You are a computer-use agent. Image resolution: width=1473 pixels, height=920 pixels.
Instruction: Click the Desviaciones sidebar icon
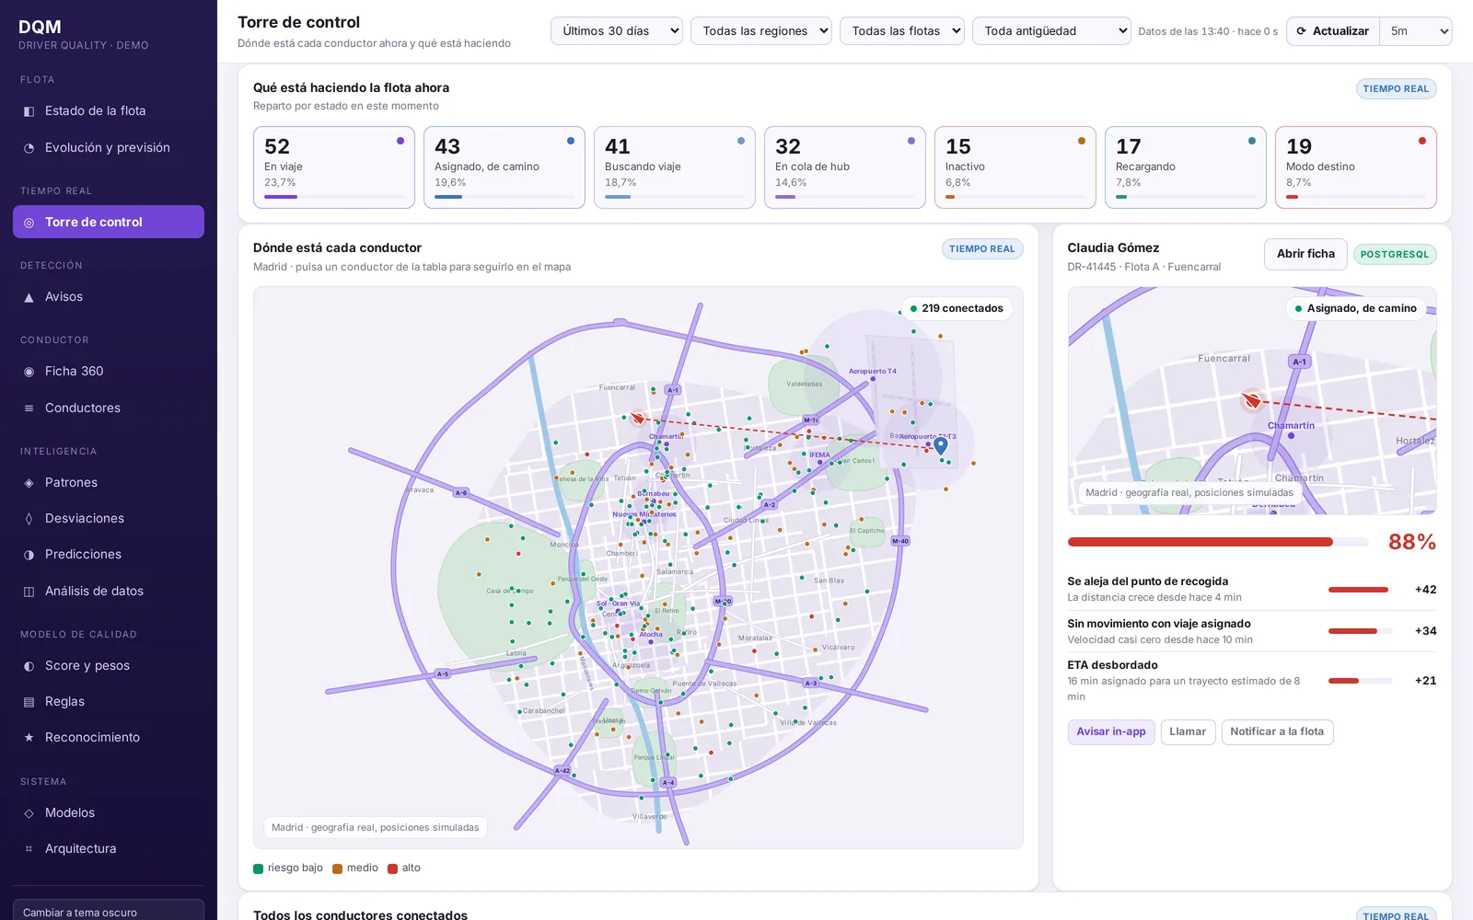point(29,519)
